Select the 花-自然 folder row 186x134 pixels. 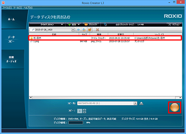click(x=105, y=38)
